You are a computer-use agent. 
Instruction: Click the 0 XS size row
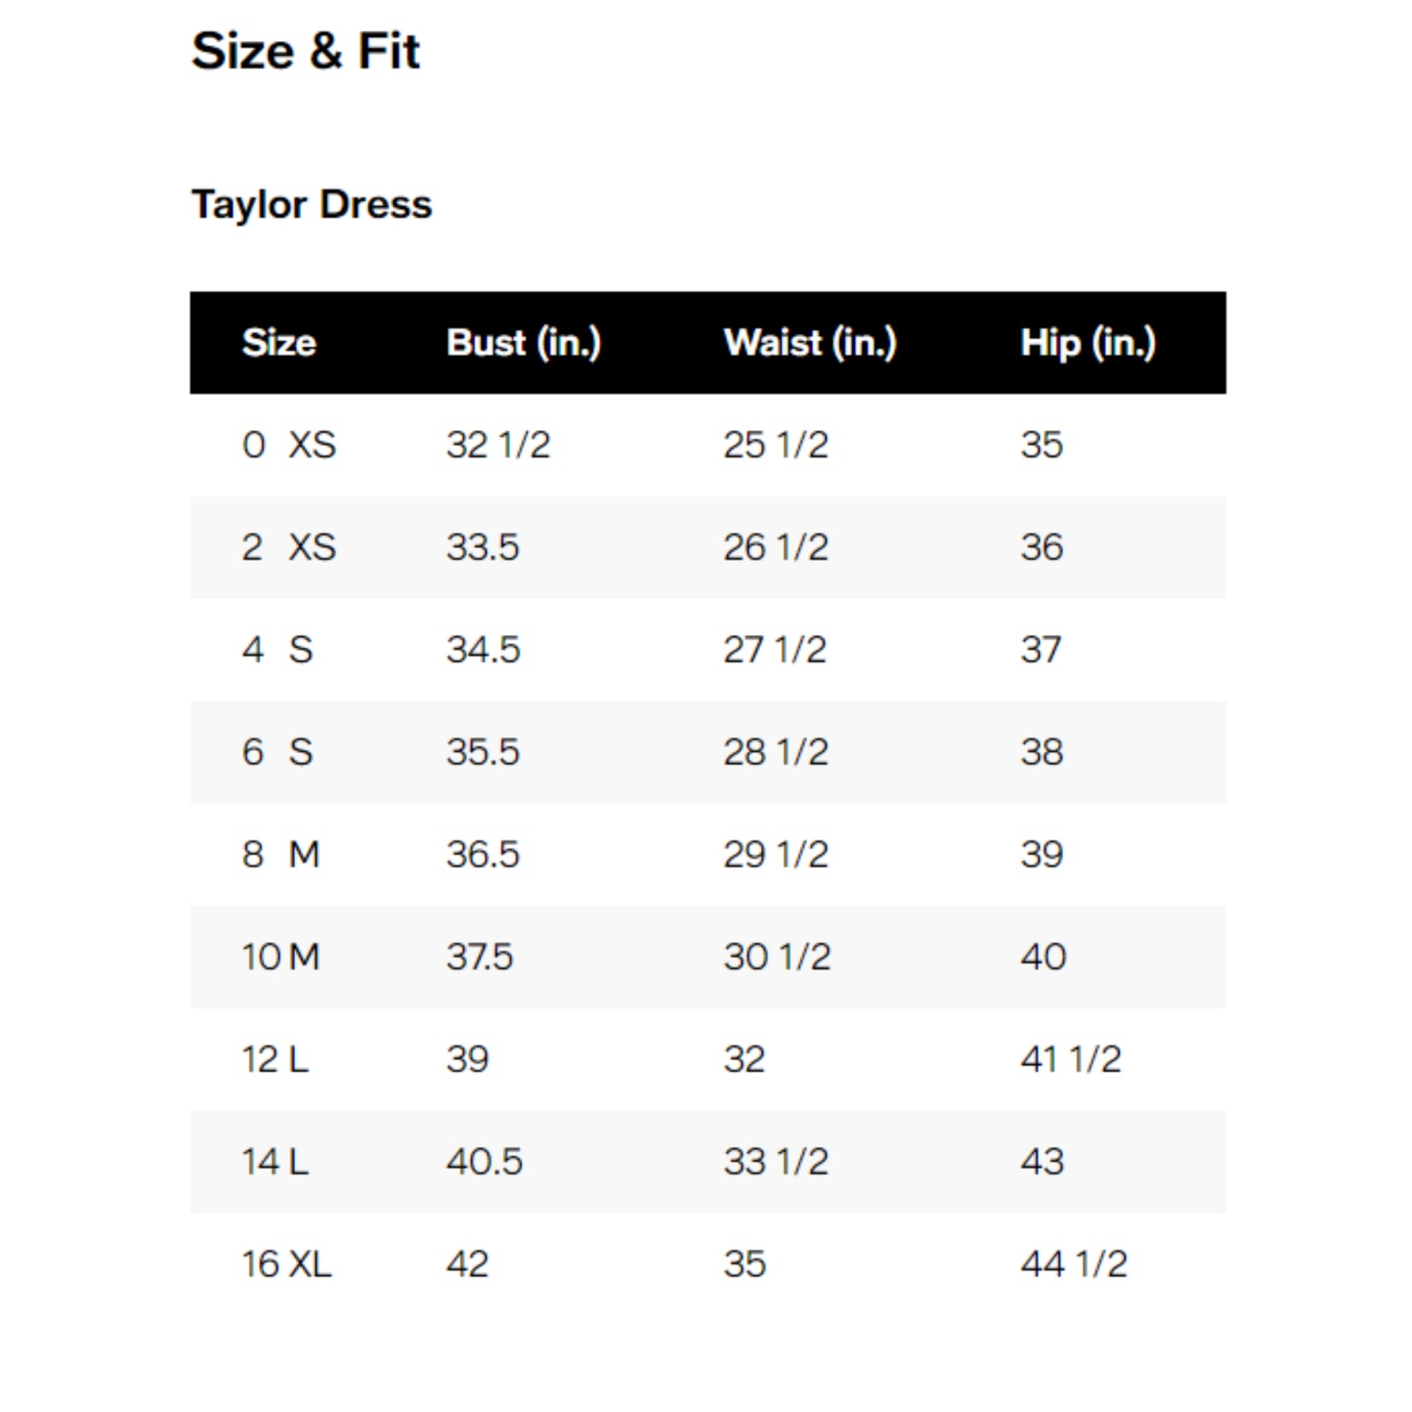coord(288,446)
